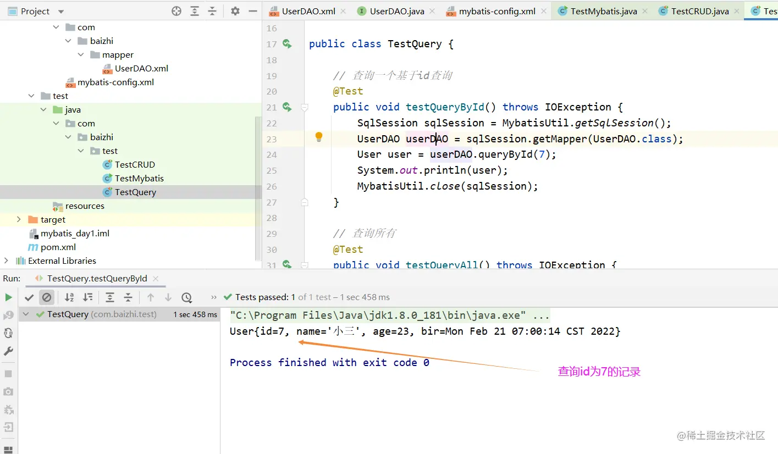This screenshot has height=454, width=778.
Task: Run class TestQuery from gutter icon
Action: pos(287,44)
